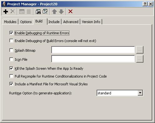Click the move down arrow icon

coord(61,12)
